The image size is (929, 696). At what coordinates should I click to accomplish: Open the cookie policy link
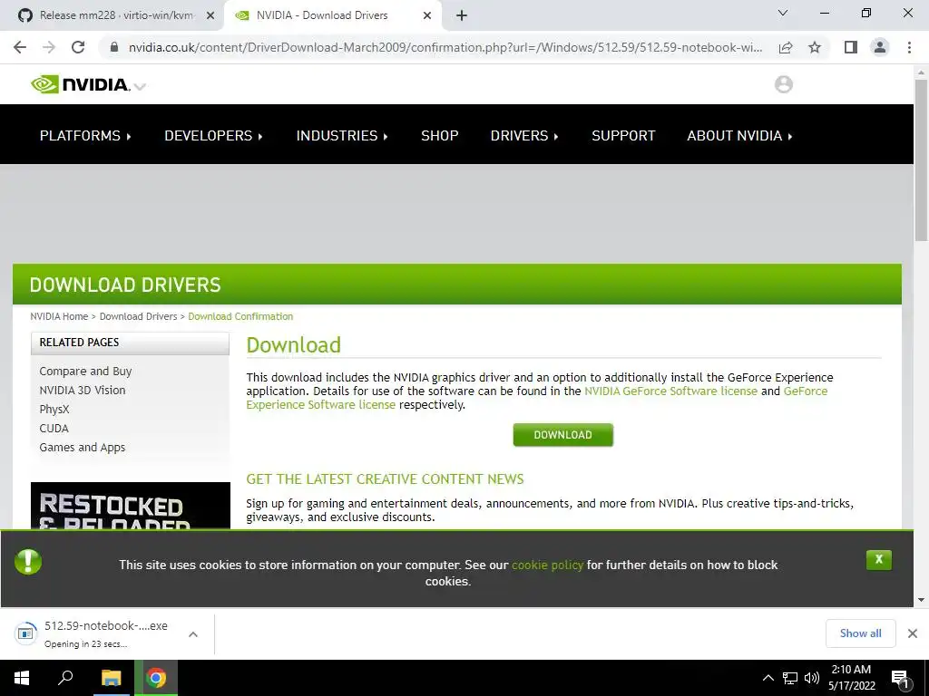[x=547, y=565]
